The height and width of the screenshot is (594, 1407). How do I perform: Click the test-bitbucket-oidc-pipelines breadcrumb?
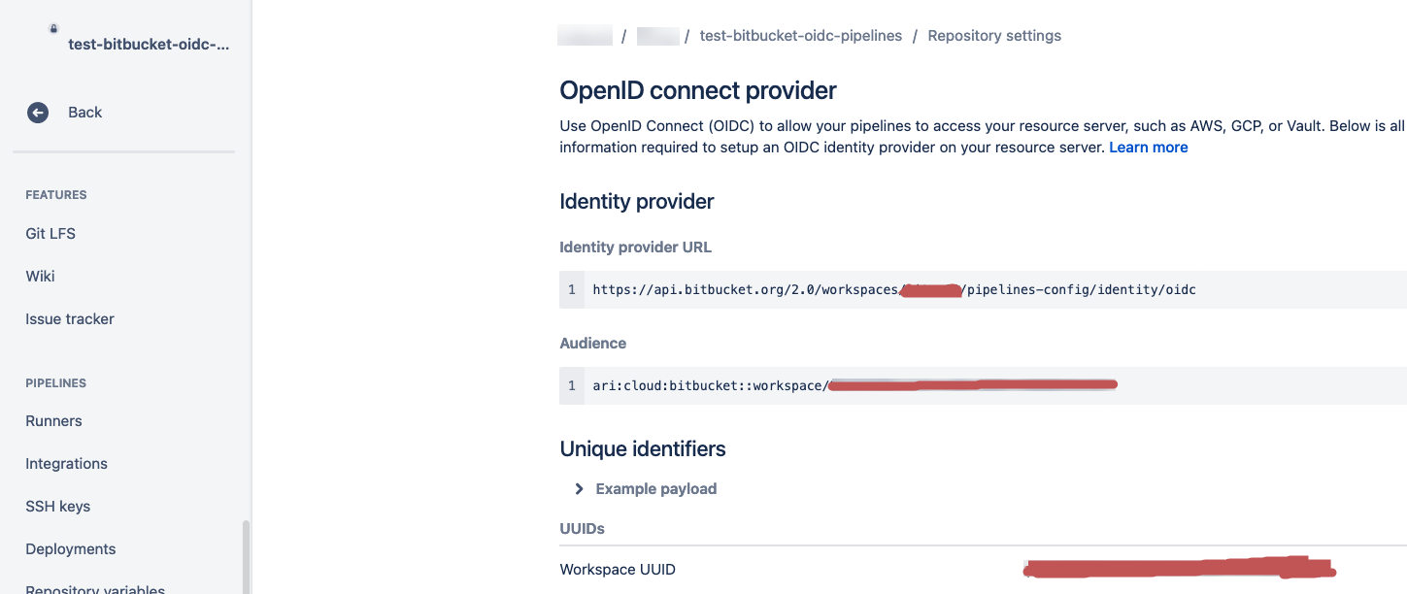click(801, 36)
